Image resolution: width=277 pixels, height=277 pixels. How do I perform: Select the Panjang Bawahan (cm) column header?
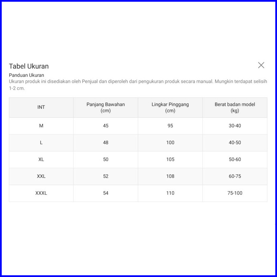[106, 107]
